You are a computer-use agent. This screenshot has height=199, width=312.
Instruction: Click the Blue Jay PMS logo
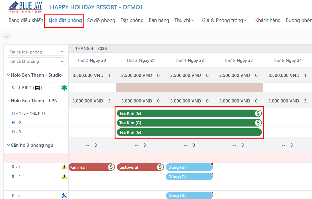click(x=25, y=7)
